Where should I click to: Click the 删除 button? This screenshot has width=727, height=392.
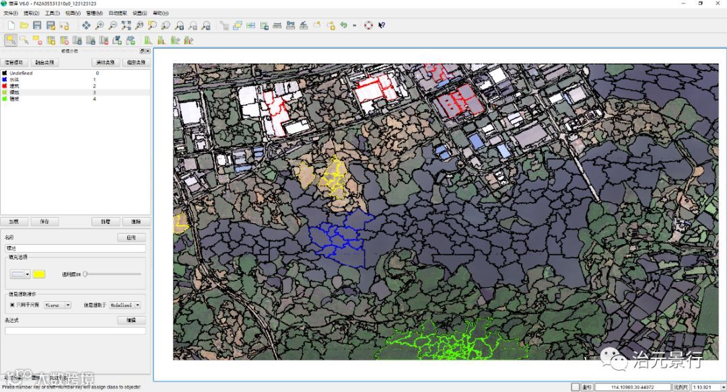point(136,221)
